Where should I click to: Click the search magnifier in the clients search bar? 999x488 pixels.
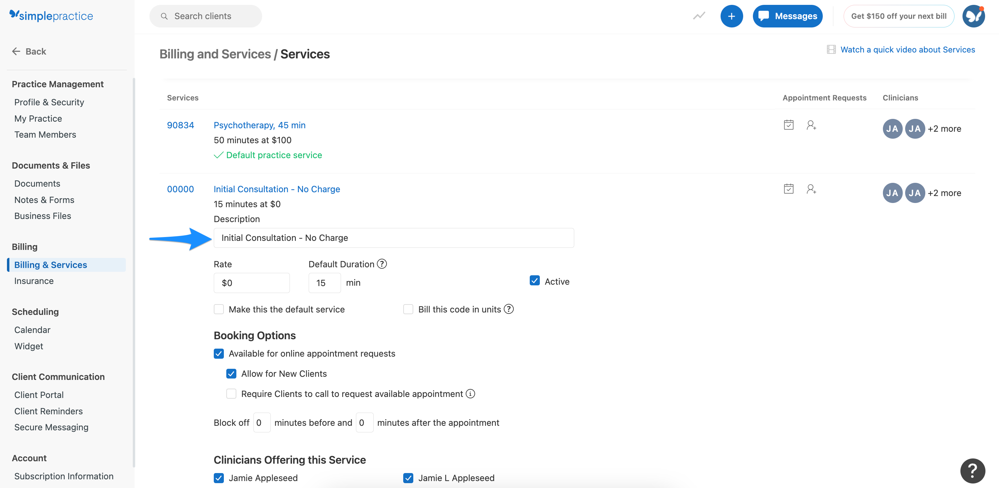pos(164,16)
